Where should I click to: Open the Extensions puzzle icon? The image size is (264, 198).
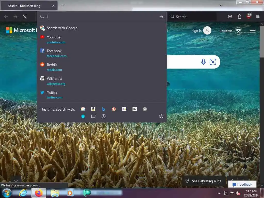239,16
